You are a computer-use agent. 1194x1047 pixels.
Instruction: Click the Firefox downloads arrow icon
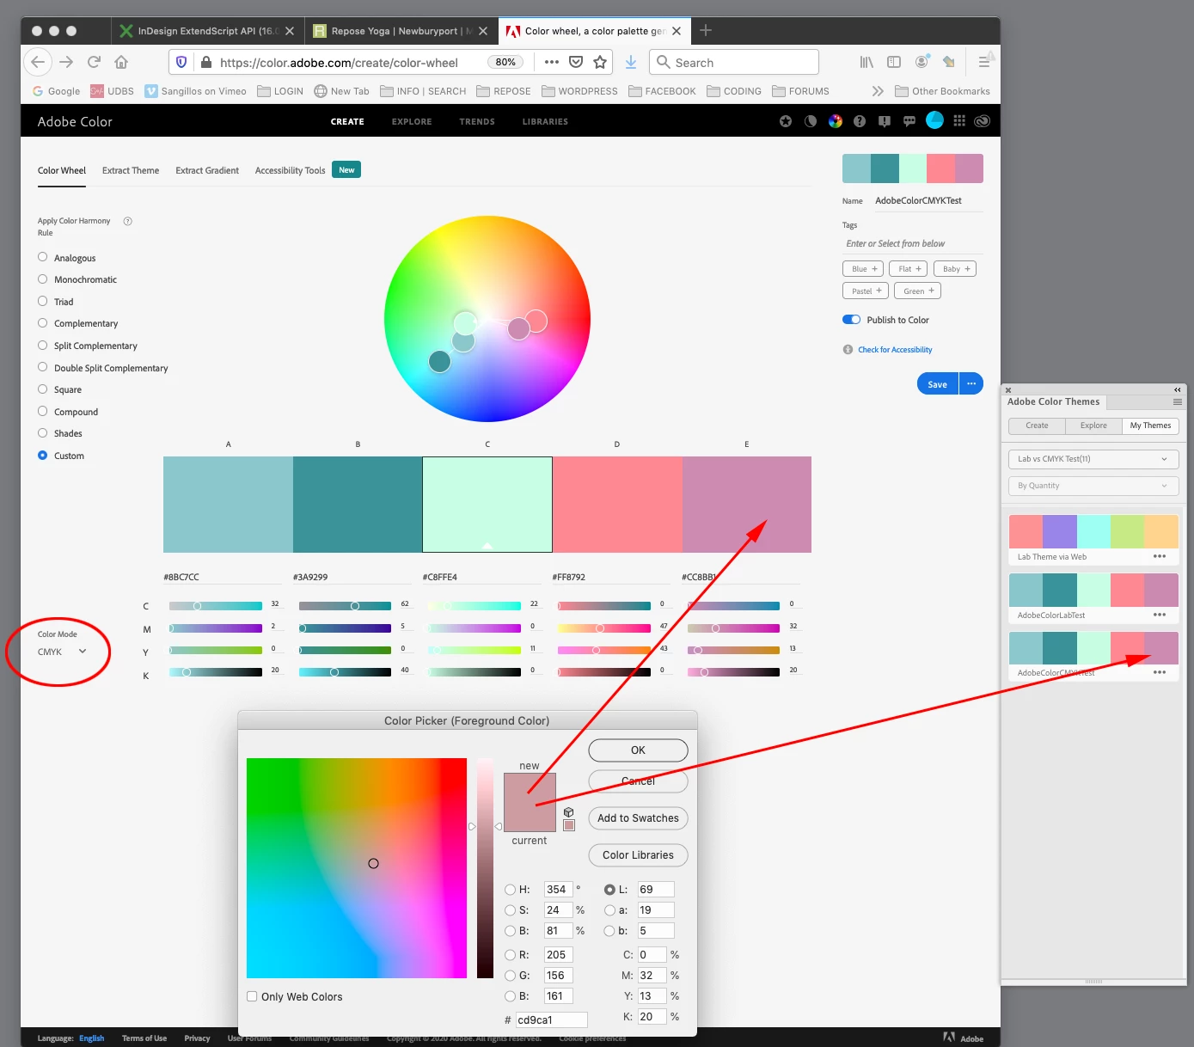[631, 62]
